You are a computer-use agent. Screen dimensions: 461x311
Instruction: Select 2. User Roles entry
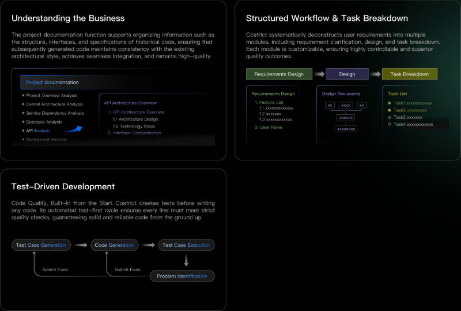click(x=269, y=127)
